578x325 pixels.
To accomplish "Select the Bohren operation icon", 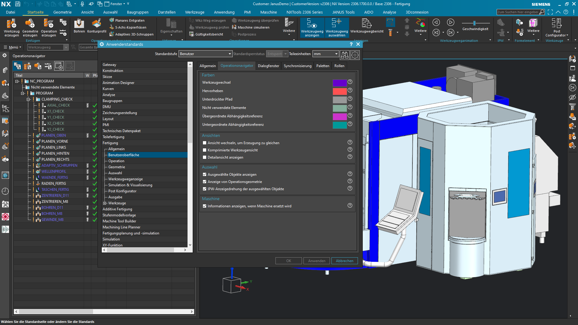I will 79,26.
